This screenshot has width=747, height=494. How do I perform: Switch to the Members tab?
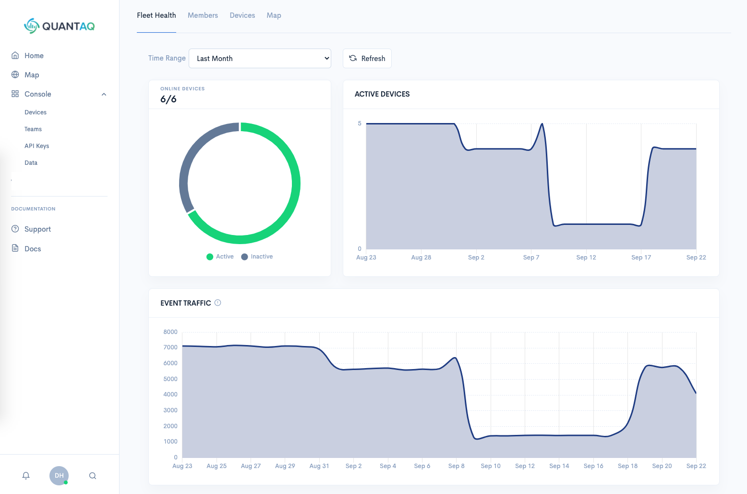pyautogui.click(x=203, y=15)
